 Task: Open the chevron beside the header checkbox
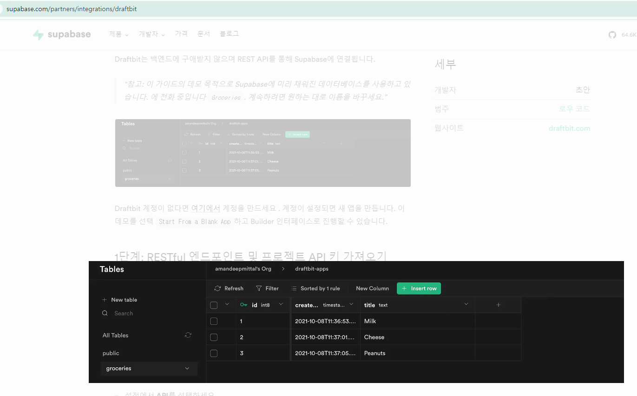pos(227,304)
